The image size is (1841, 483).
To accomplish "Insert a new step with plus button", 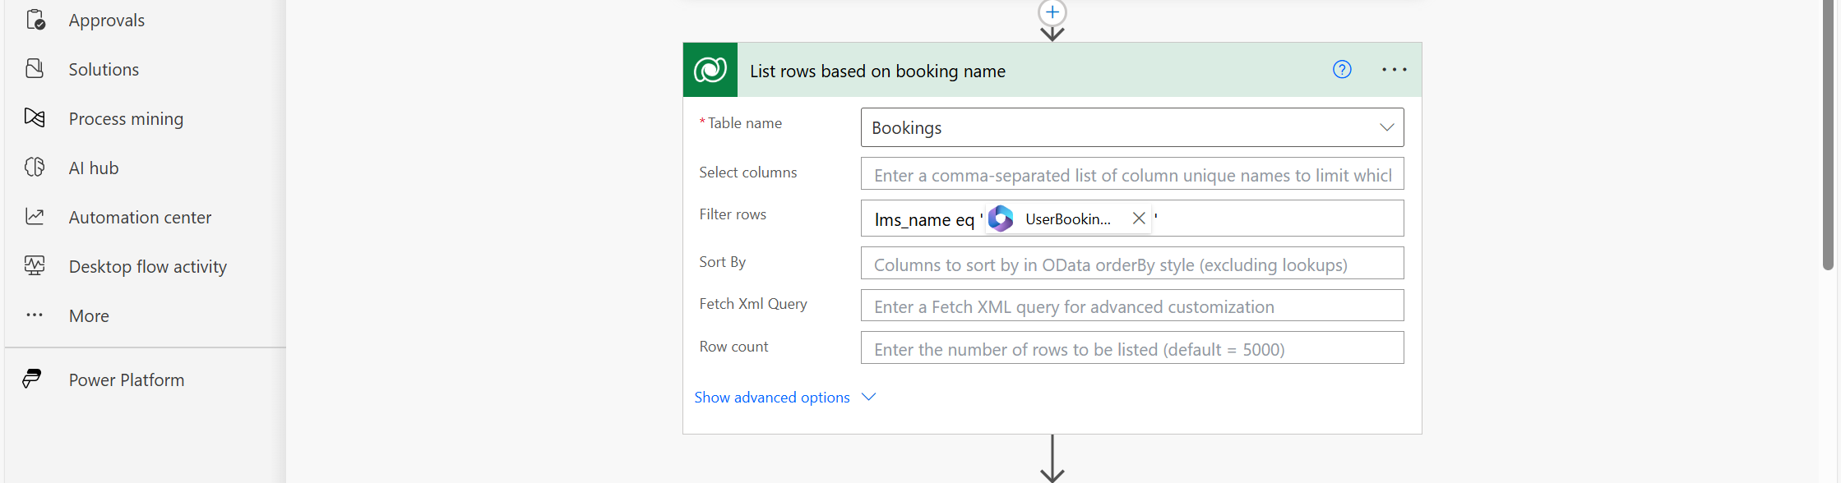I will pyautogui.click(x=1052, y=12).
